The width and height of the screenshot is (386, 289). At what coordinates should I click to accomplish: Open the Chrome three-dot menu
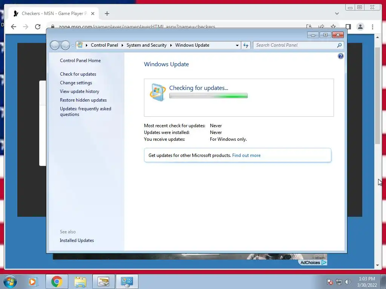[x=372, y=27]
